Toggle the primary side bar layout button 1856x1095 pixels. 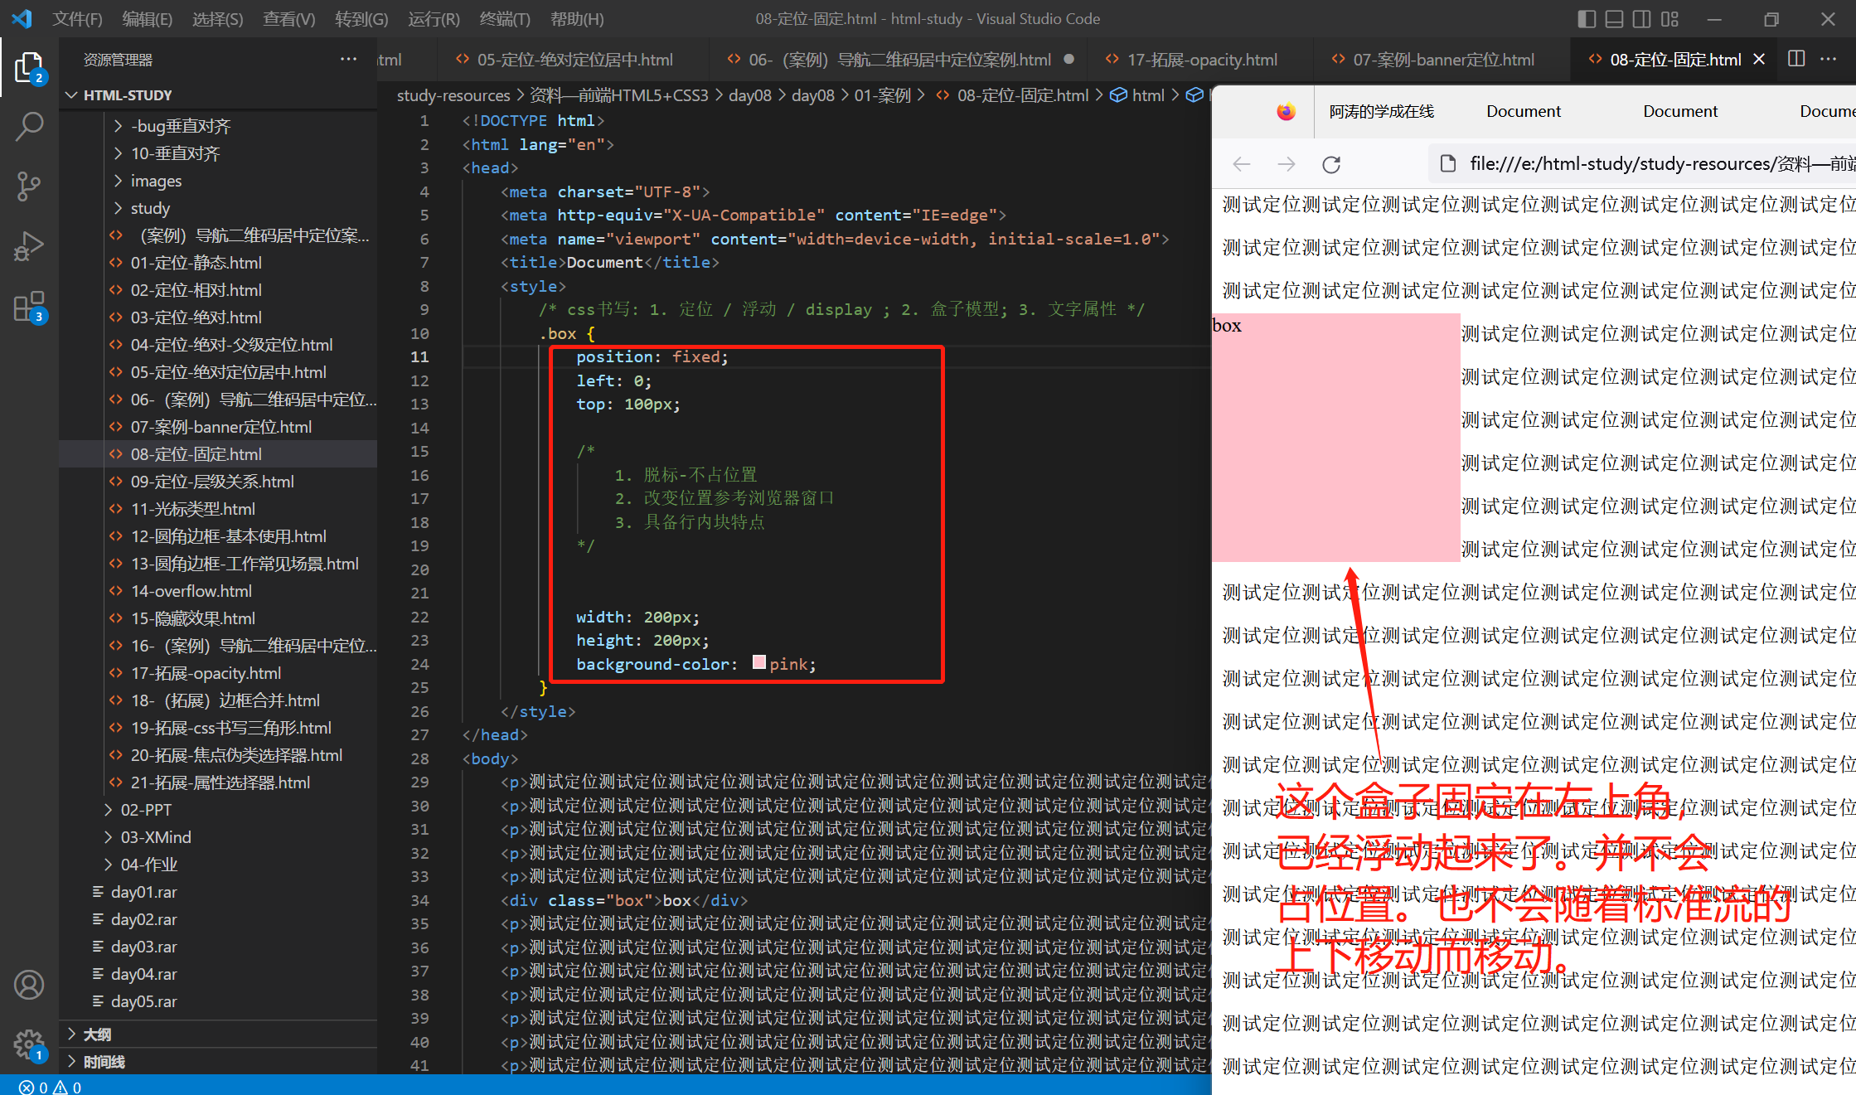point(1587,18)
